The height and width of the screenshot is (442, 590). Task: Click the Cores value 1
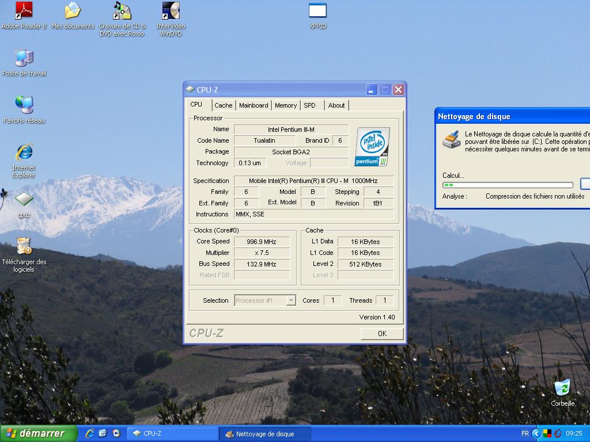[x=332, y=300]
